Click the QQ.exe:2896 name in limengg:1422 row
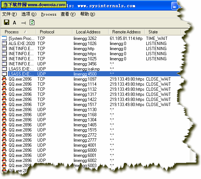Viewport: 201px width, 179px height. (x=20, y=99)
